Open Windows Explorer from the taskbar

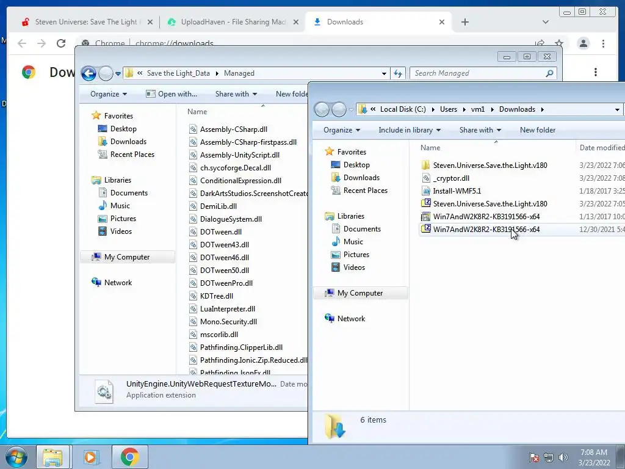coord(52,457)
